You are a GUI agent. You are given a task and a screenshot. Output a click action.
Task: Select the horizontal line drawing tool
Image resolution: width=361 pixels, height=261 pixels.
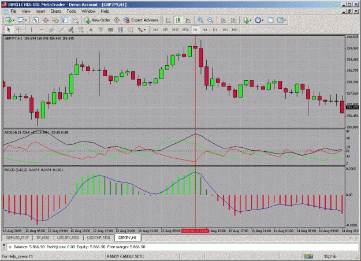[42, 29]
